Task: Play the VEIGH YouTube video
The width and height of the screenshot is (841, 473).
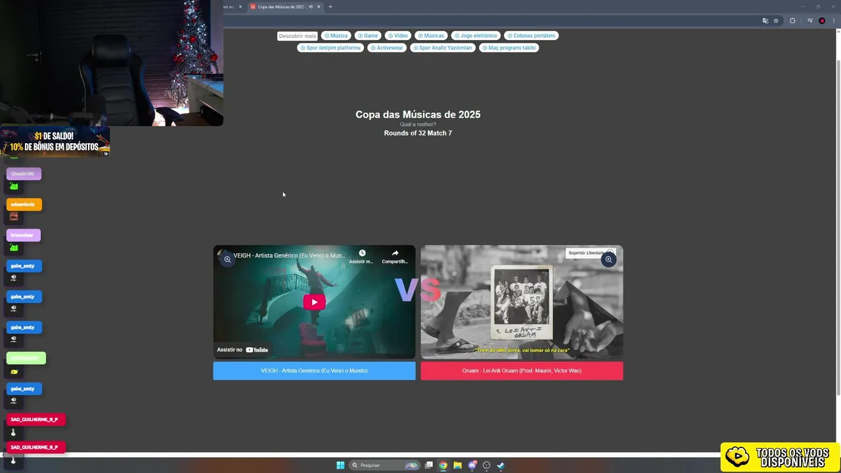Action: tap(314, 302)
